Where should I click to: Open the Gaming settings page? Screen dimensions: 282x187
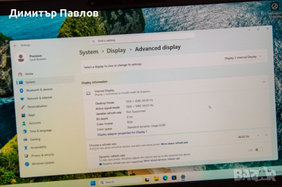point(35,139)
